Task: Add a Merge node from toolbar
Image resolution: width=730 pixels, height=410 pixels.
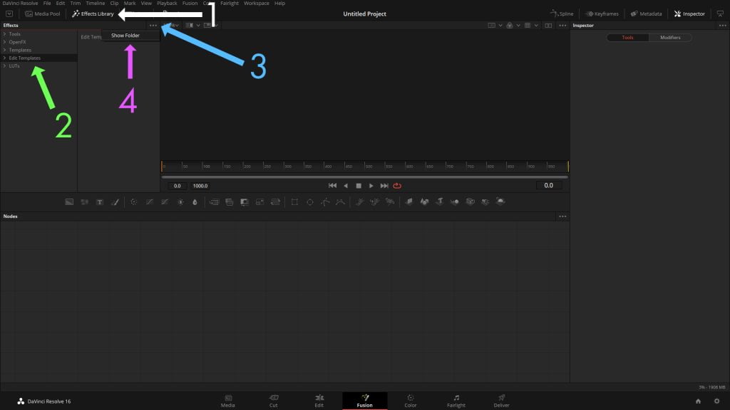Action: pos(214,201)
